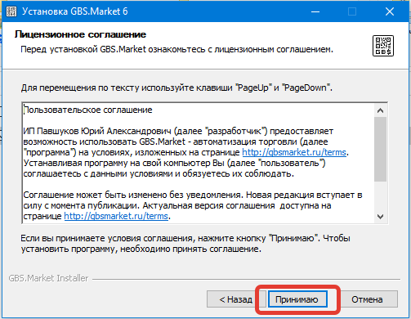Minimize the GBS.Market installer window
The image size is (411, 319).
point(315,11)
